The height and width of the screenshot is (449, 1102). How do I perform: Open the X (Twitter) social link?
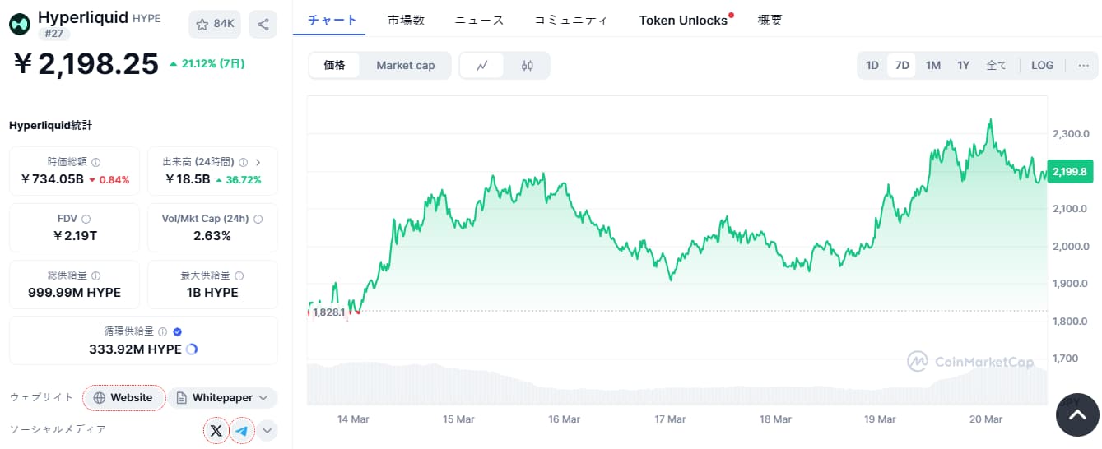pyautogui.click(x=216, y=430)
